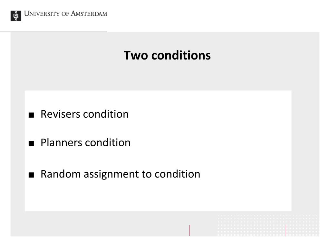Click the word 'Amsterdam' in the header
The width and height of the screenshot is (330, 247).
89,14
